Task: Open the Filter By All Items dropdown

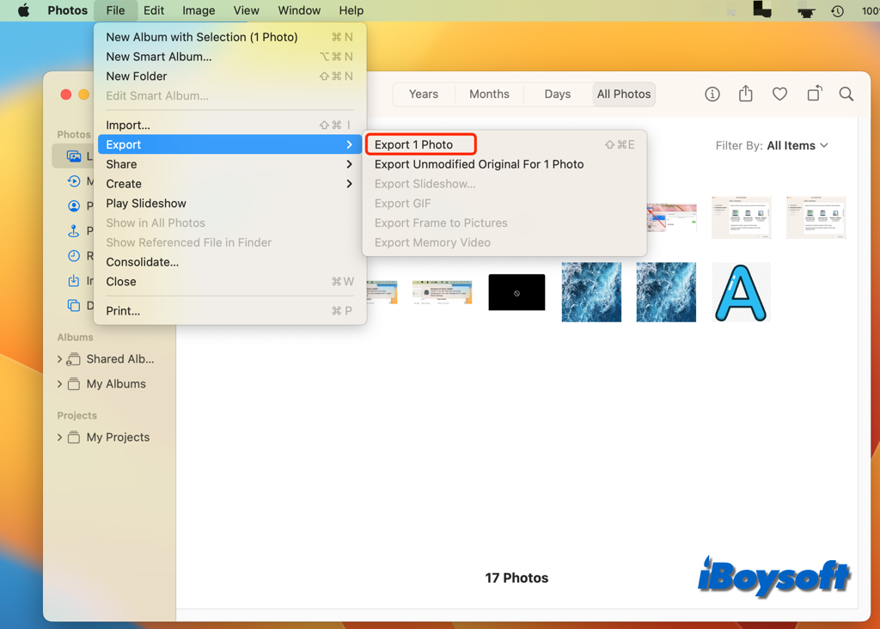Action: click(x=772, y=145)
